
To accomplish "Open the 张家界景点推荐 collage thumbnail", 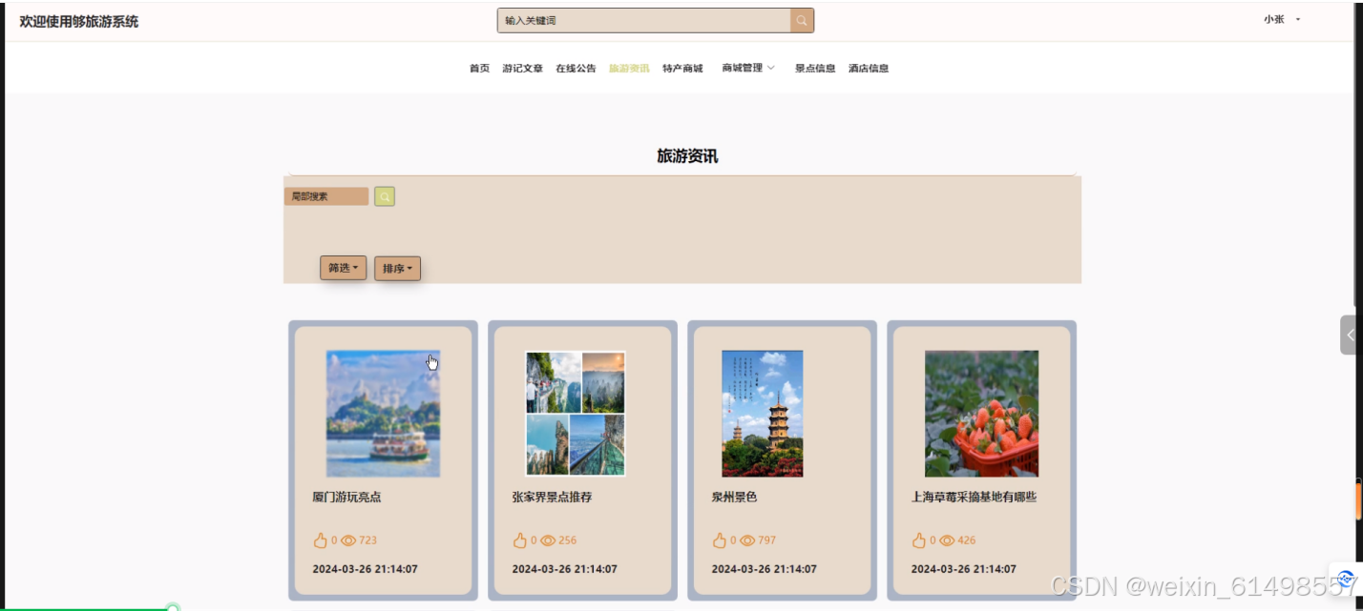I will coord(576,414).
